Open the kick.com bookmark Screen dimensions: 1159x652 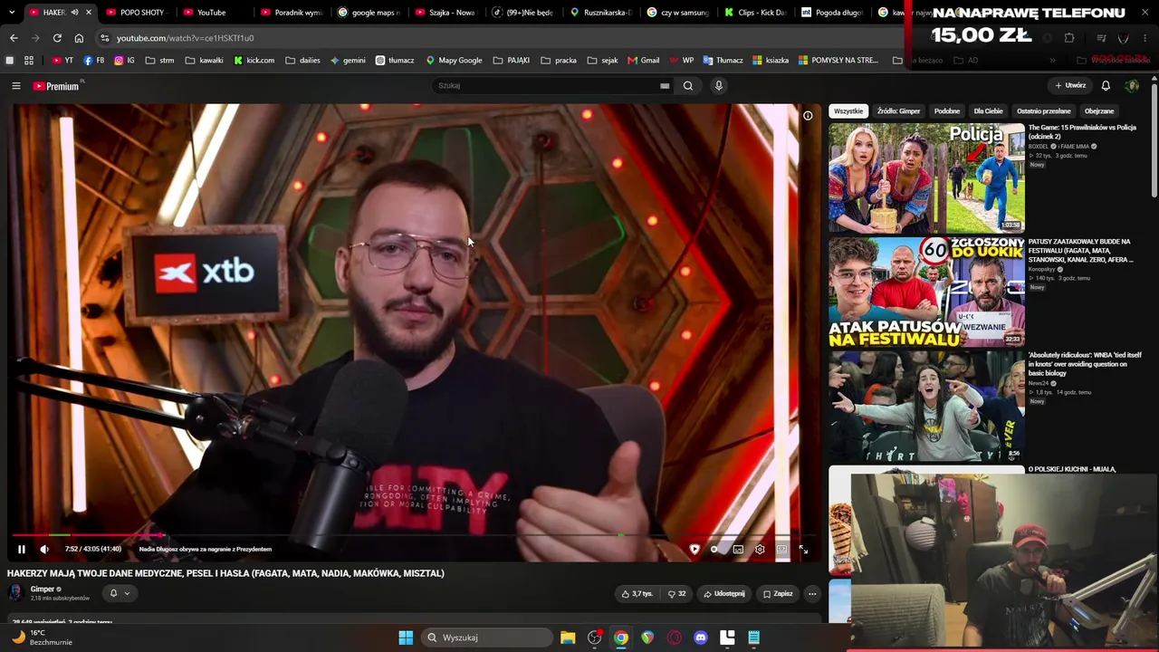click(x=254, y=61)
